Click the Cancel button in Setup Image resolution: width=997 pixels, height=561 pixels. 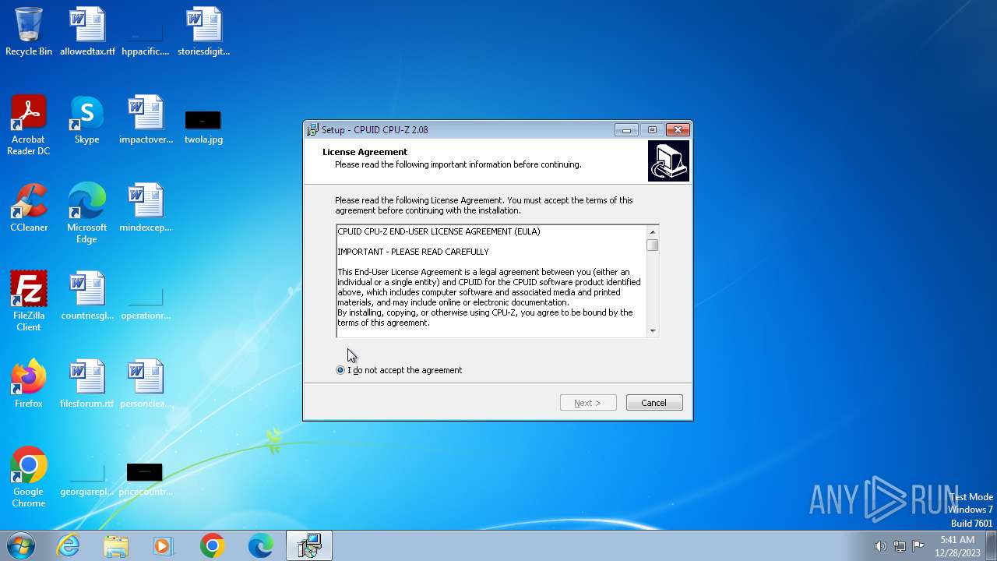click(x=654, y=403)
